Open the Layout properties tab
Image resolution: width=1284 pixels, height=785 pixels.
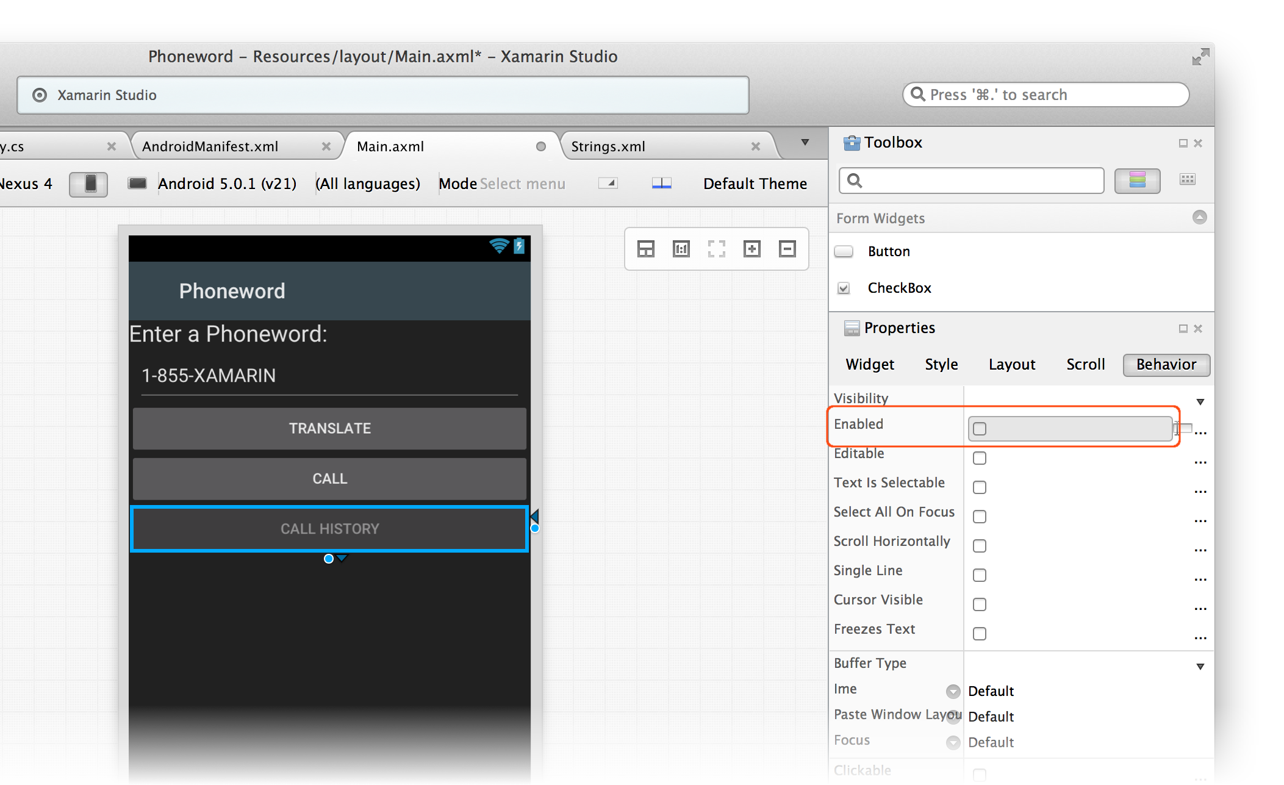(1011, 365)
